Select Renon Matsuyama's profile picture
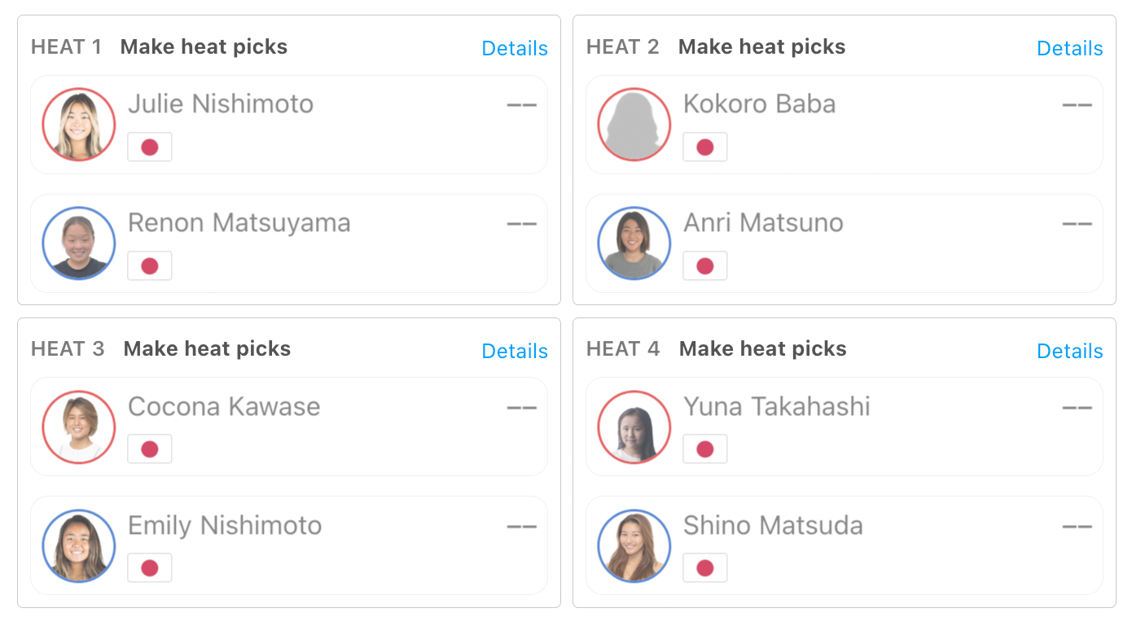1132x630 pixels. 79,243
